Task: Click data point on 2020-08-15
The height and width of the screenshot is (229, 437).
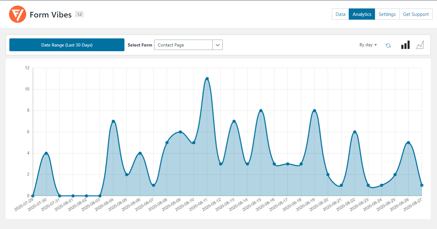Action: (261, 111)
